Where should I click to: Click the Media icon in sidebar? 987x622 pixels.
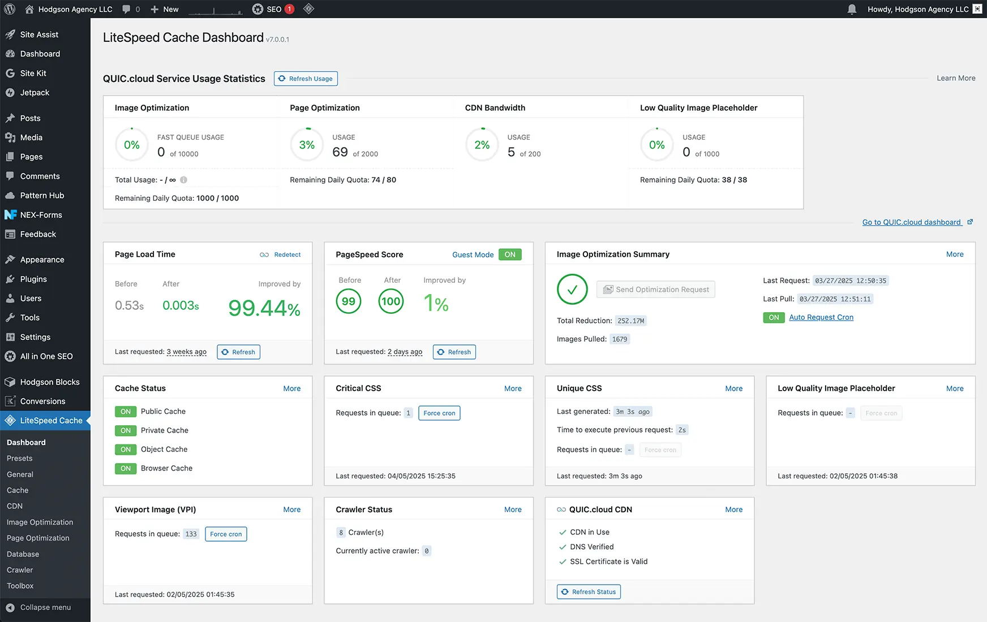click(x=10, y=137)
